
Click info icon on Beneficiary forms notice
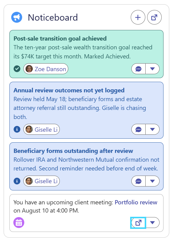[x=17, y=181]
